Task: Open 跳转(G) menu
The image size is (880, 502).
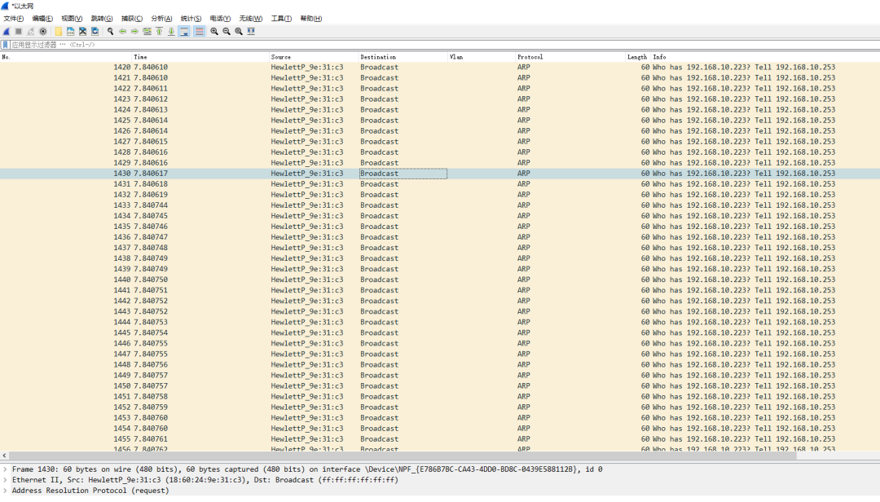Action: [x=102, y=19]
